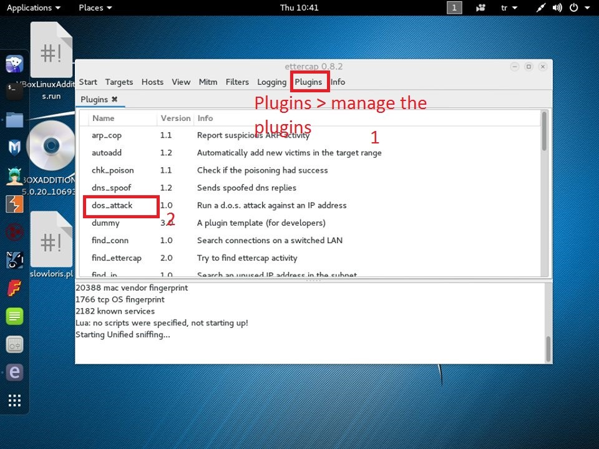Minimize the ettercap window

pyautogui.click(x=515, y=67)
